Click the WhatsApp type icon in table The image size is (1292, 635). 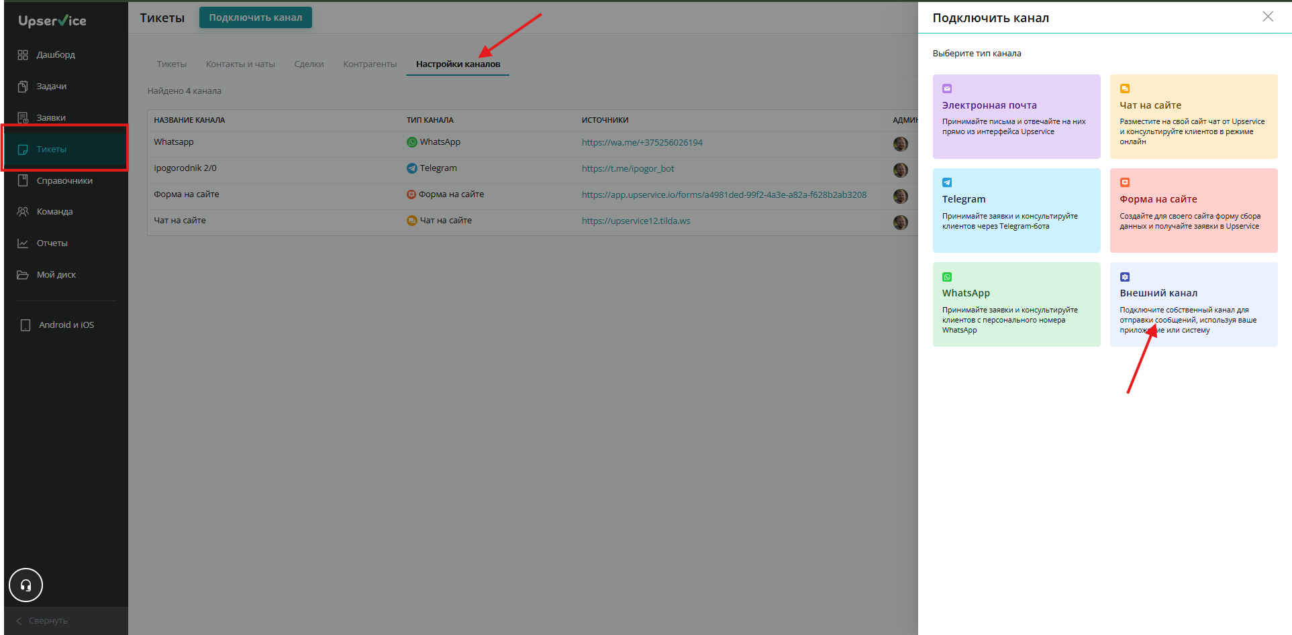[x=412, y=142]
